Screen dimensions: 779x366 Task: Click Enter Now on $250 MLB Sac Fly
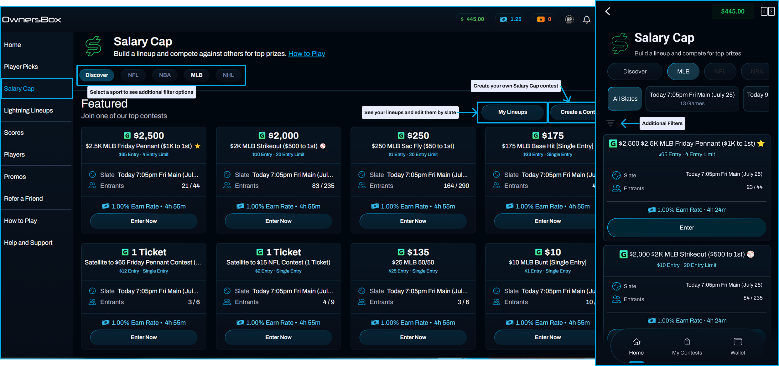pos(413,221)
